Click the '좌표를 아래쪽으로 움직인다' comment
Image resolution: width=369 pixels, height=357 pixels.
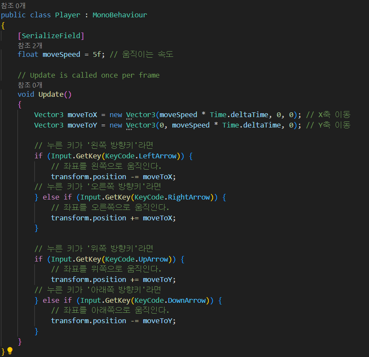[x=110, y=310]
